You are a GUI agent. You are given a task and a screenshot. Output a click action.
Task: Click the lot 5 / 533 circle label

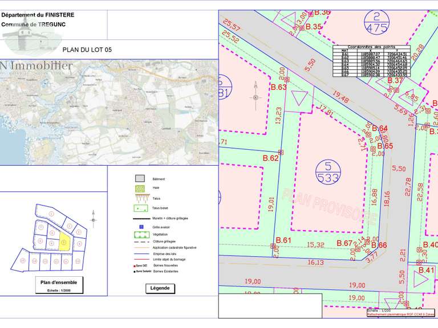328,172
